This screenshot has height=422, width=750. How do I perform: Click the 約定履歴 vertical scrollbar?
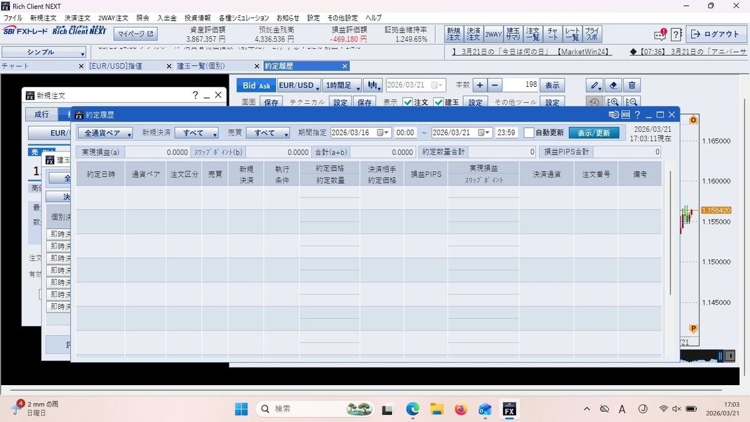pyautogui.click(x=670, y=231)
